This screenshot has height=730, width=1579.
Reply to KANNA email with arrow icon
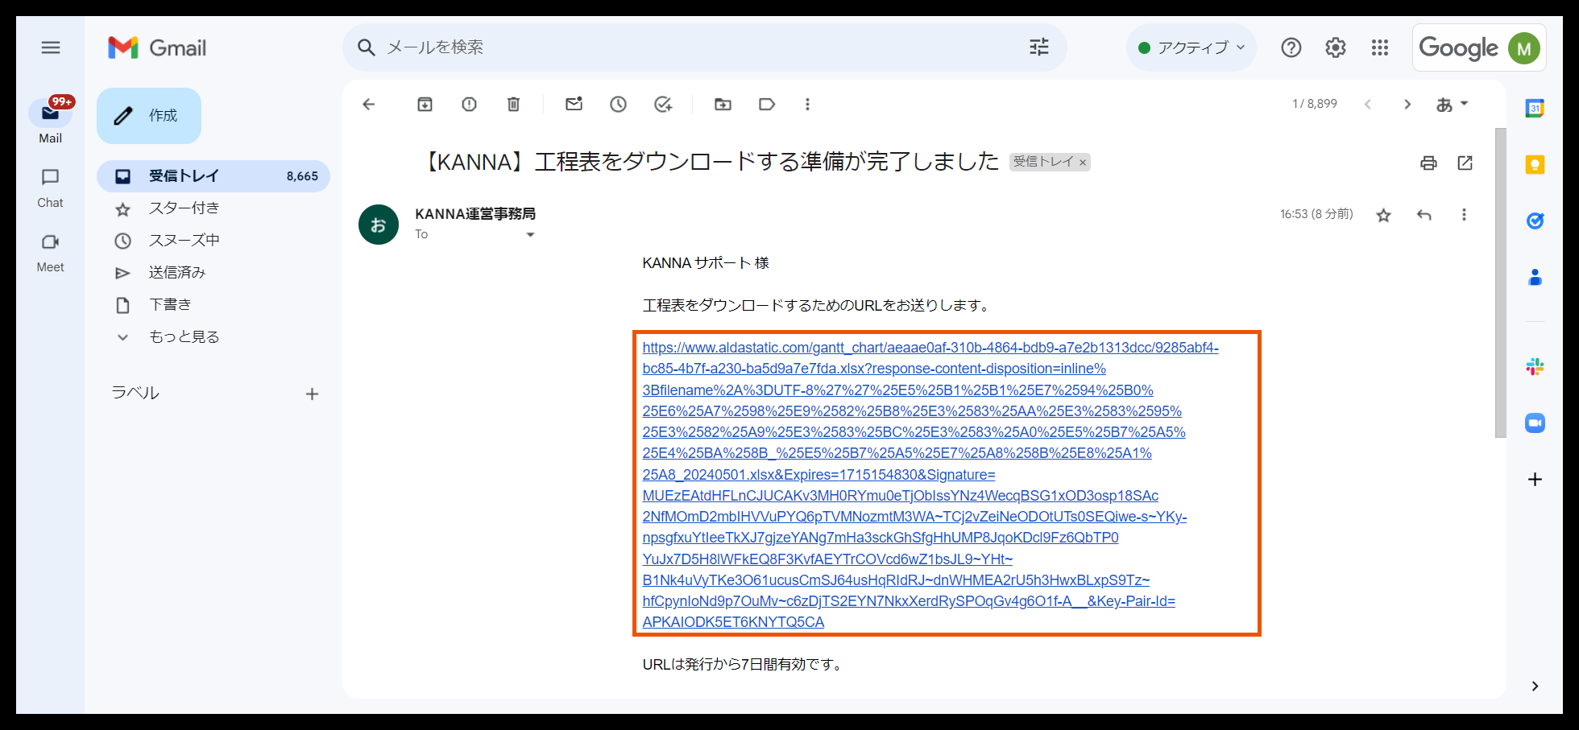pos(1424,215)
